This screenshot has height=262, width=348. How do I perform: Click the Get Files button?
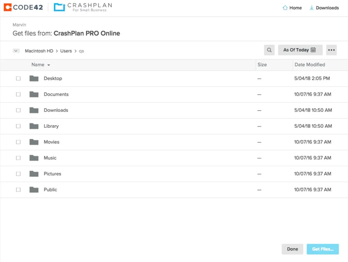click(323, 249)
